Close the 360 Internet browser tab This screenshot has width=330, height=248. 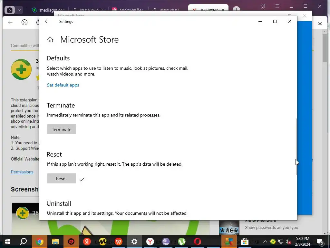tap(223, 10)
